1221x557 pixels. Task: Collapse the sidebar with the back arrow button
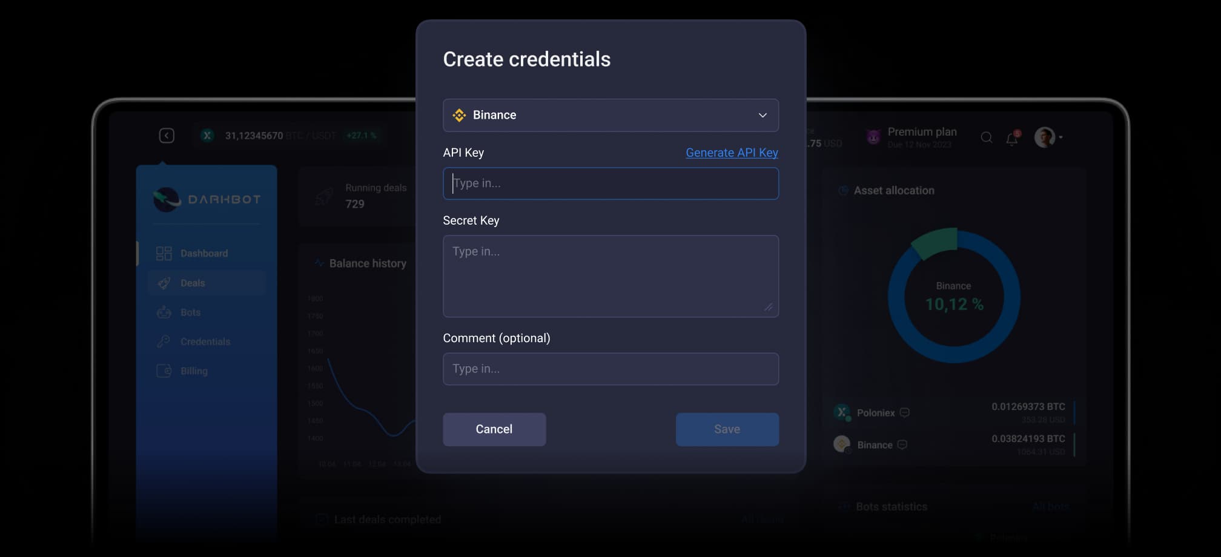(168, 136)
